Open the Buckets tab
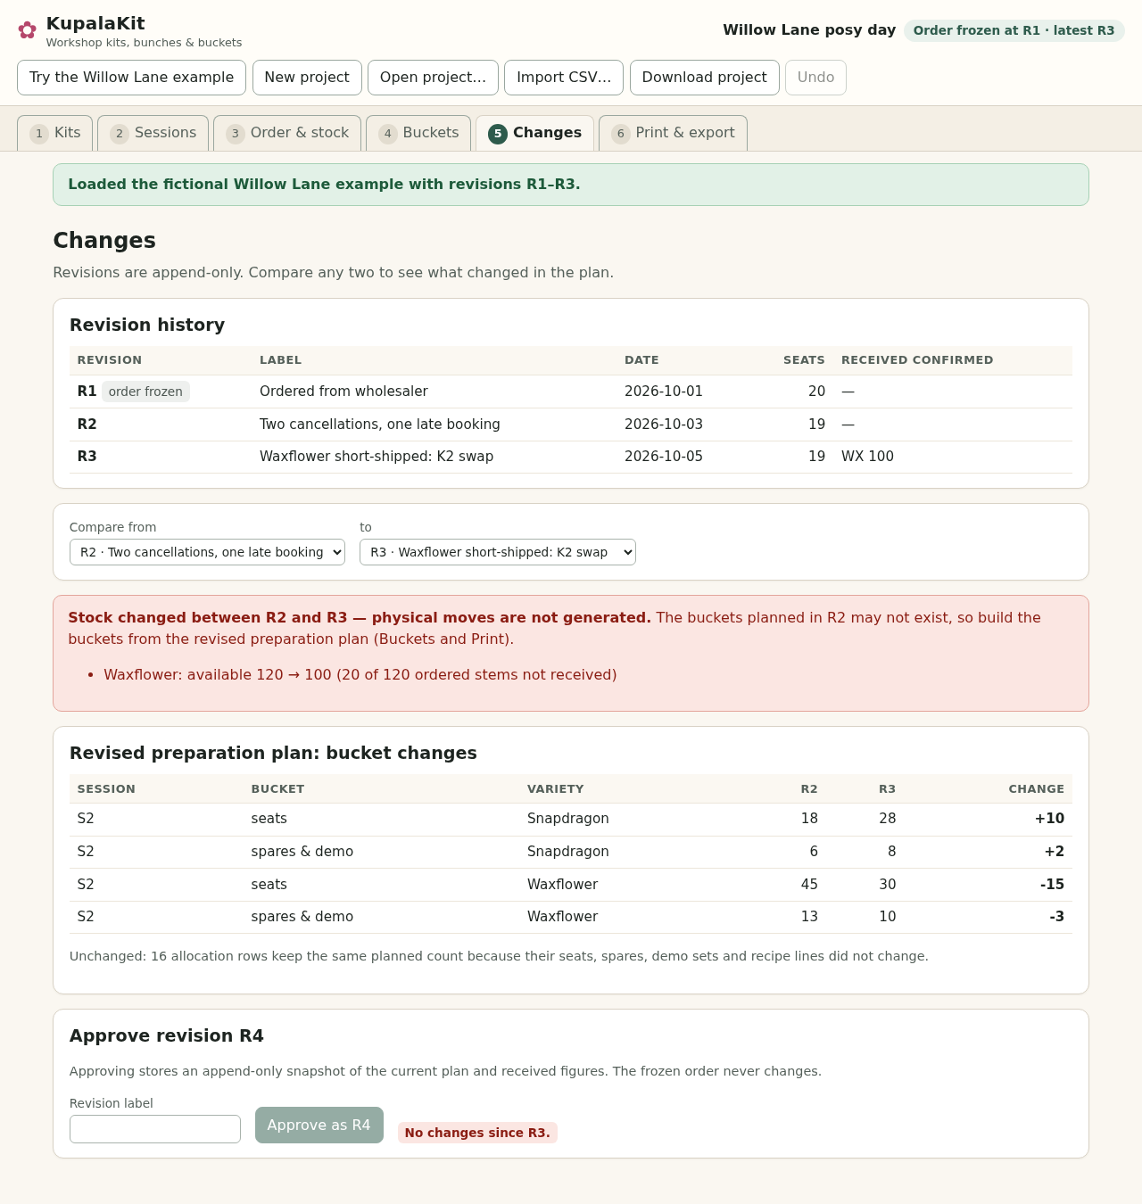Screen dimensions: 1142x1204 tap(418, 133)
